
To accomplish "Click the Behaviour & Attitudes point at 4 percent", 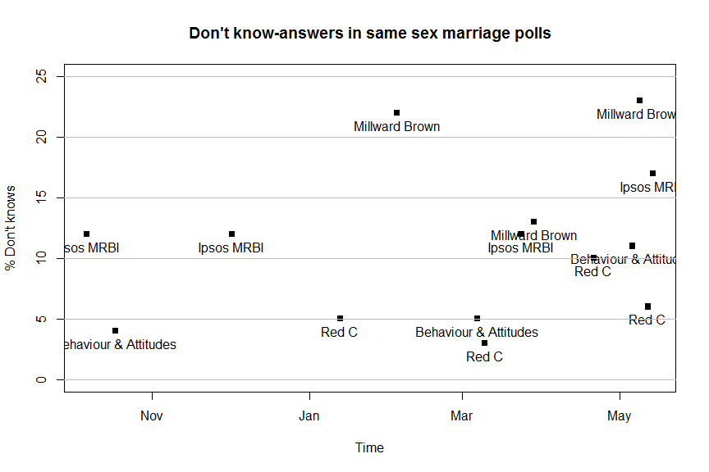I will 115,330.
